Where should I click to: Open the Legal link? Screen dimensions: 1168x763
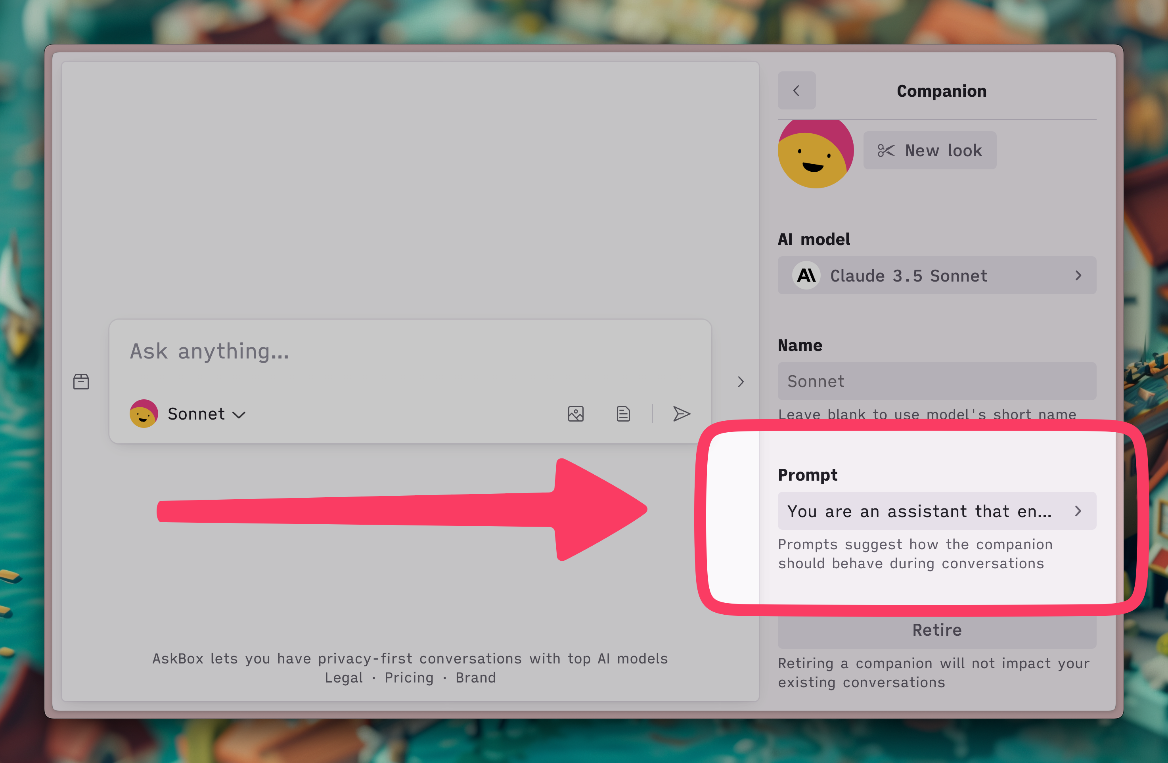coord(343,678)
